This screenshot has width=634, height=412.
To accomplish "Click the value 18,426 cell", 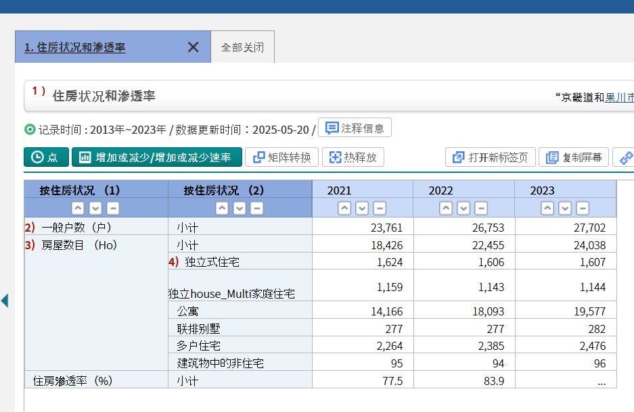I will pyautogui.click(x=363, y=244).
